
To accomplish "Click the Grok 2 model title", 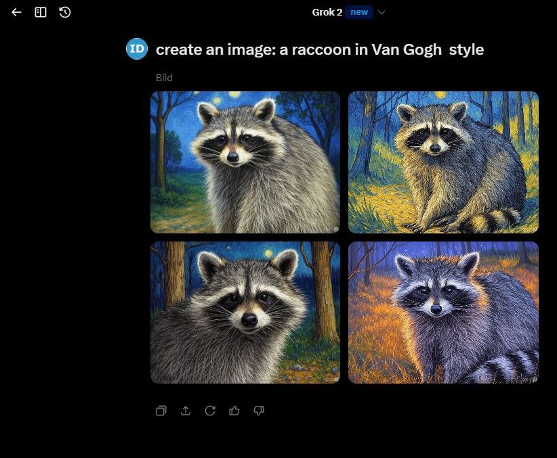I will pyautogui.click(x=327, y=12).
